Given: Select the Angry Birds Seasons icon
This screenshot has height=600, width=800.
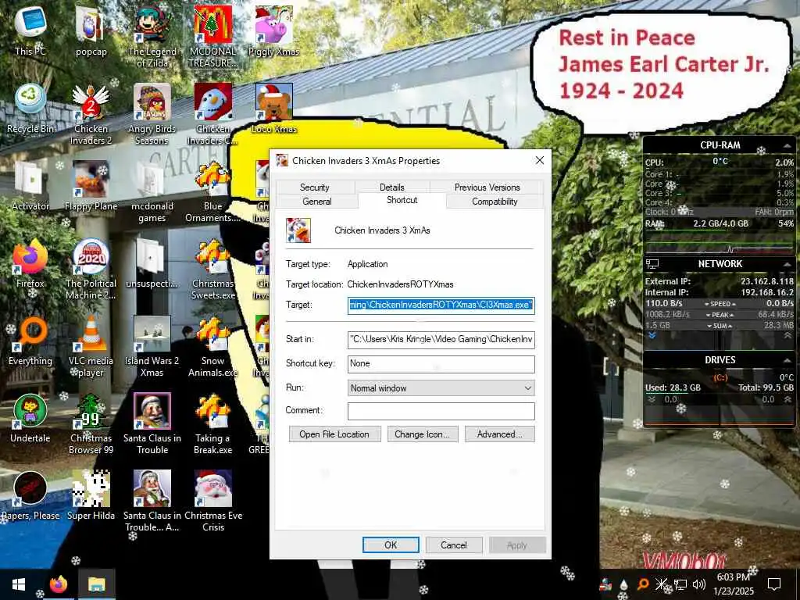Looking at the screenshot, I should [152, 114].
